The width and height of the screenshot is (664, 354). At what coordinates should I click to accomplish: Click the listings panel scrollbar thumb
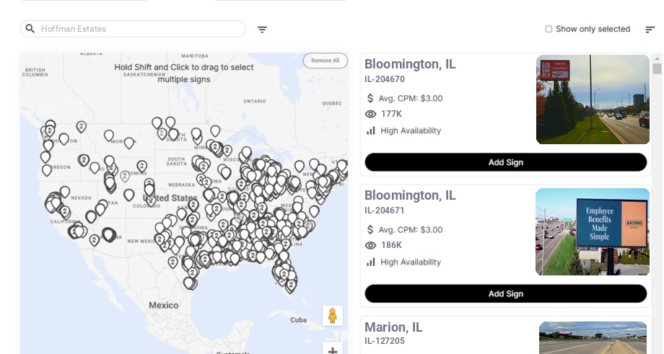click(x=657, y=68)
